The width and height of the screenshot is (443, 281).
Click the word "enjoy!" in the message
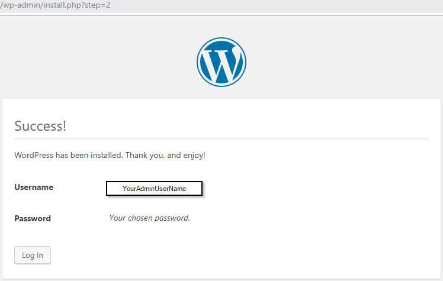tap(192, 156)
